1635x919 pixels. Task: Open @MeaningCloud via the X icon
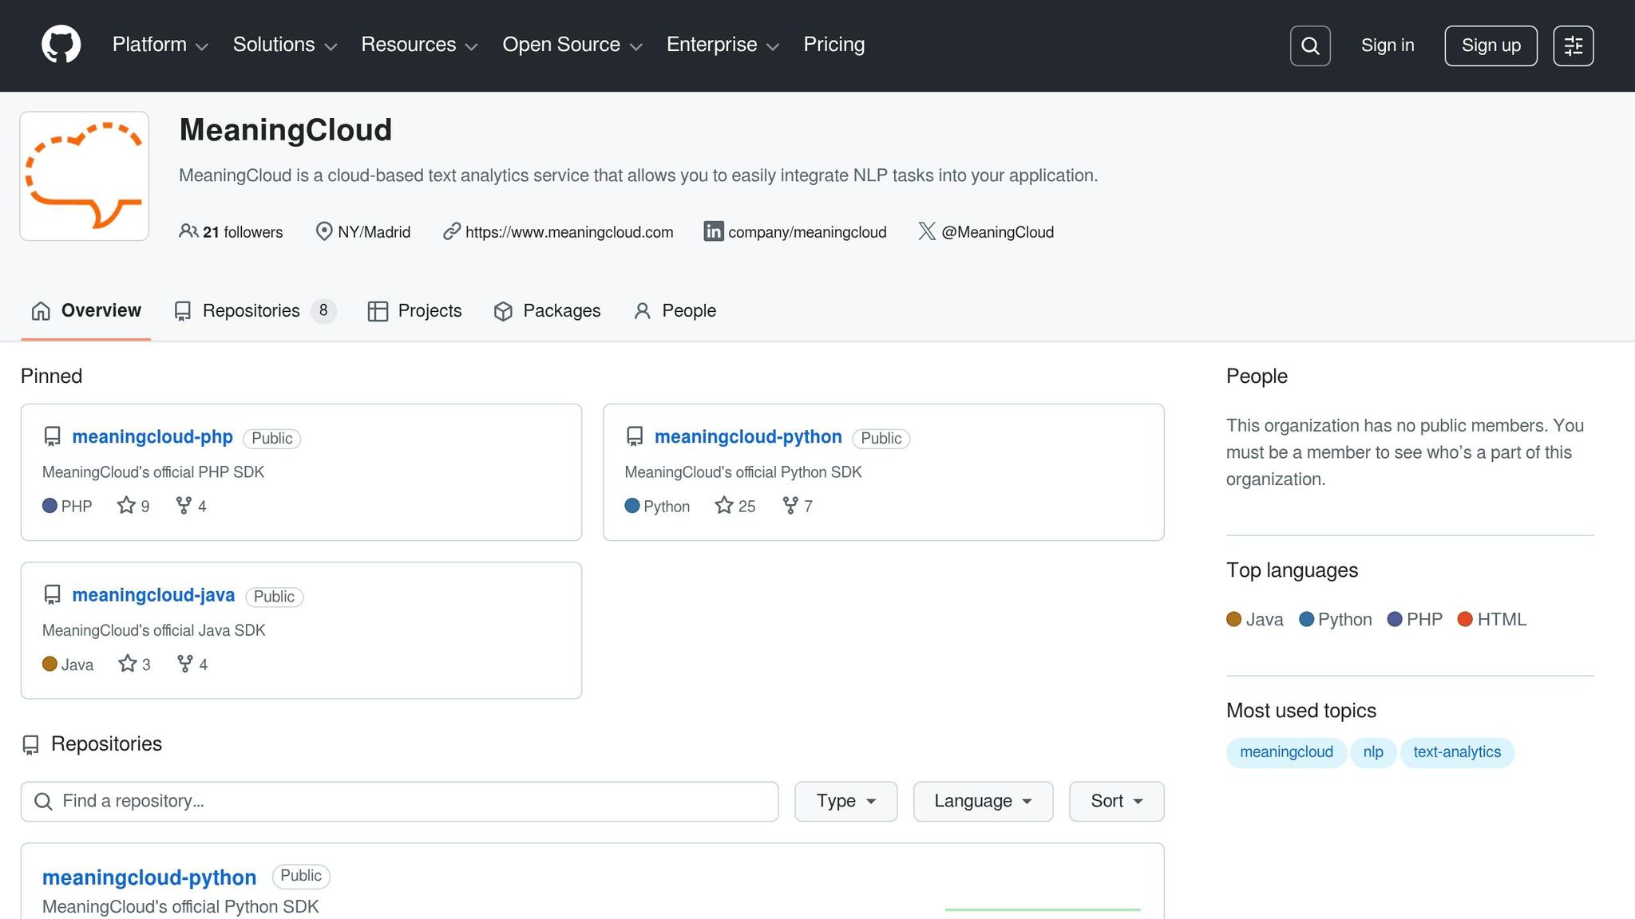pyautogui.click(x=926, y=231)
